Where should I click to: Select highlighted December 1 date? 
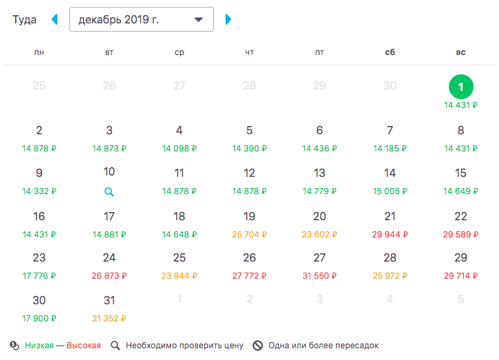point(461,87)
